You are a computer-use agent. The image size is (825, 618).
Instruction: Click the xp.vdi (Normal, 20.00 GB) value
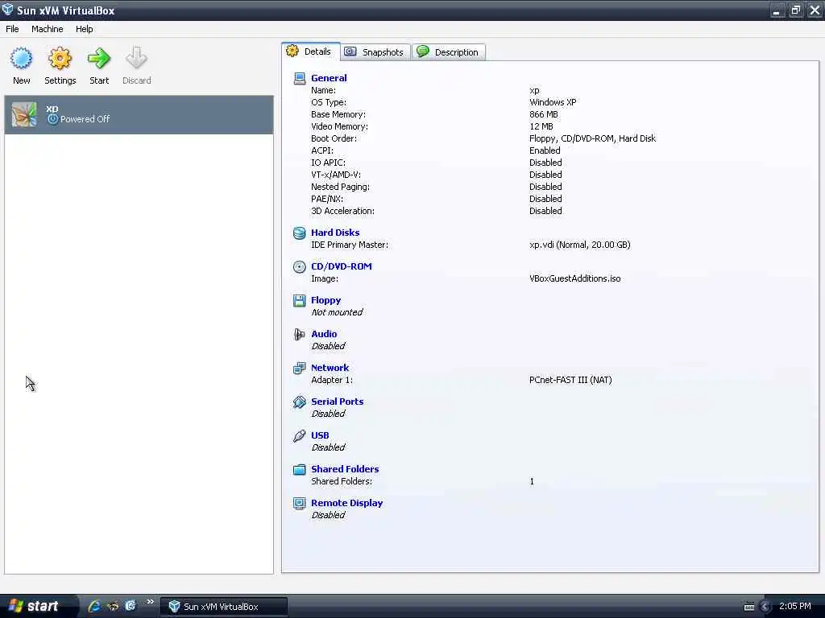(580, 245)
